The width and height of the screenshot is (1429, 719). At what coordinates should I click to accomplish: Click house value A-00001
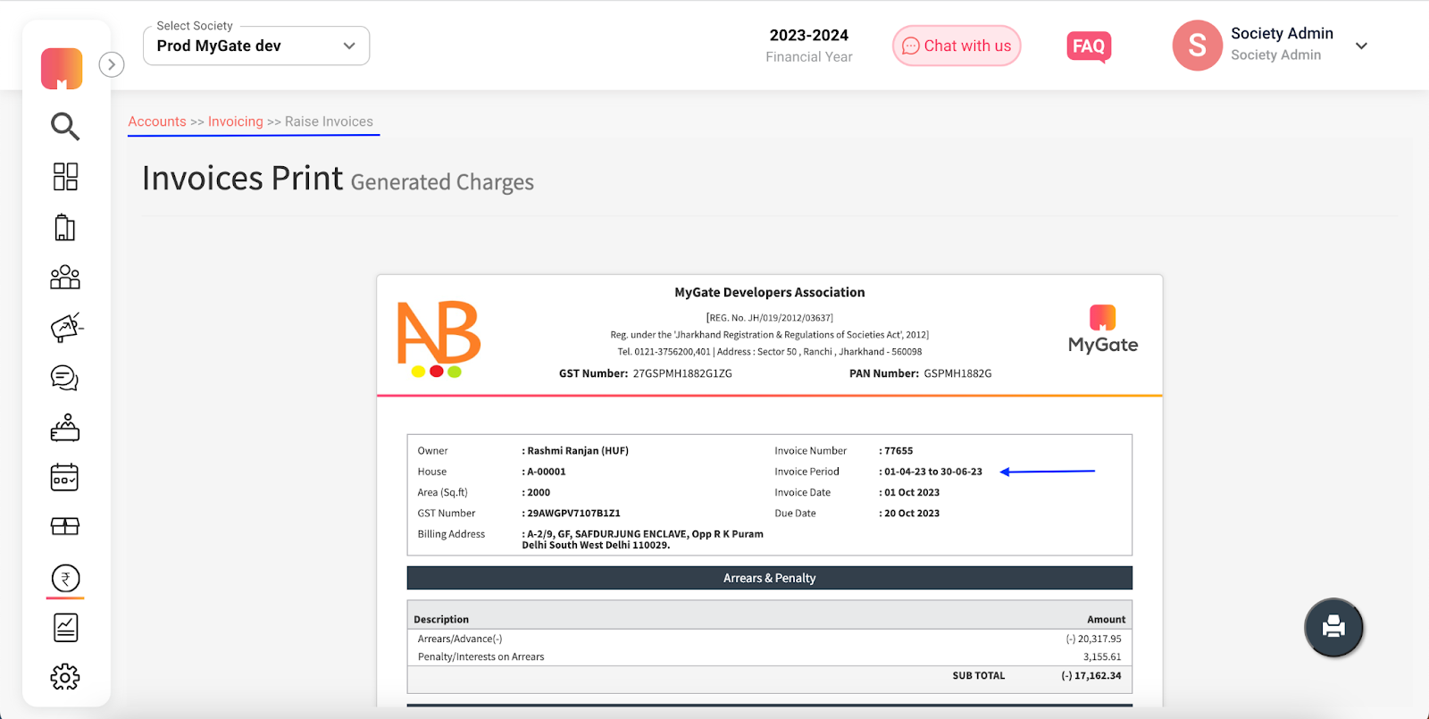[x=547, y=472]
